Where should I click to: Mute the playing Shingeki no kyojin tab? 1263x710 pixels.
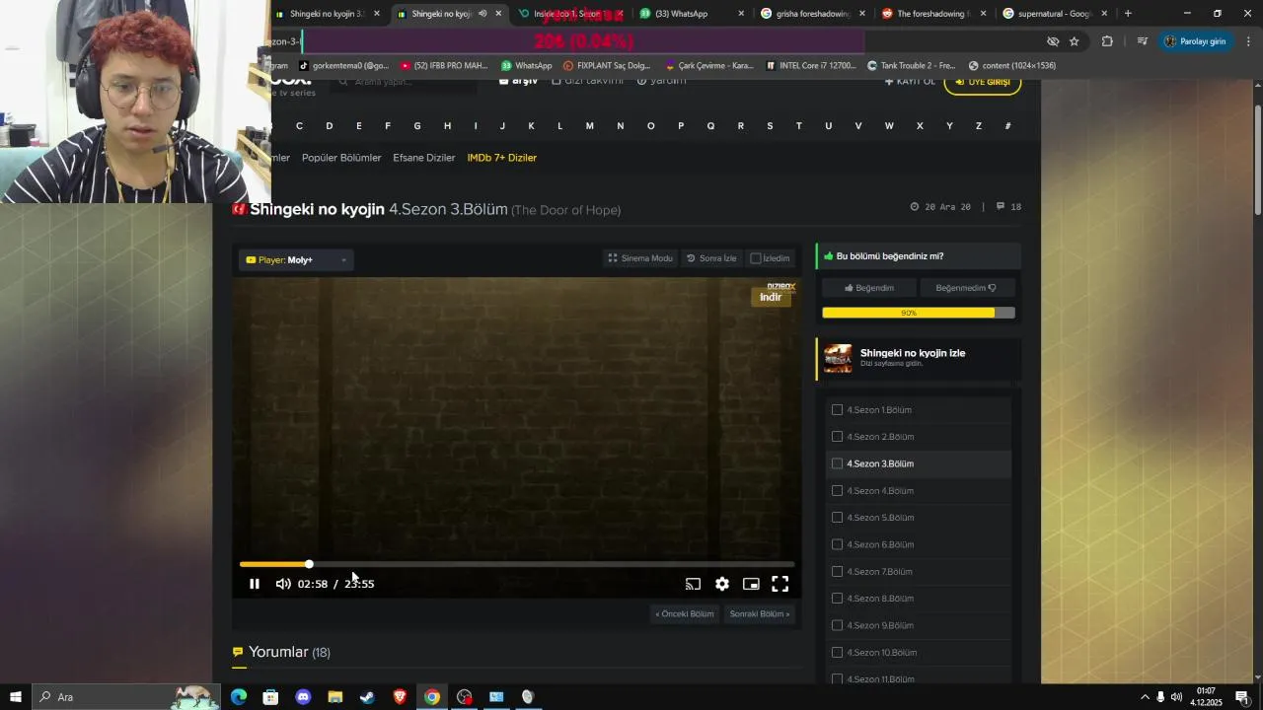pyautogui.click(x=483, y=14)
